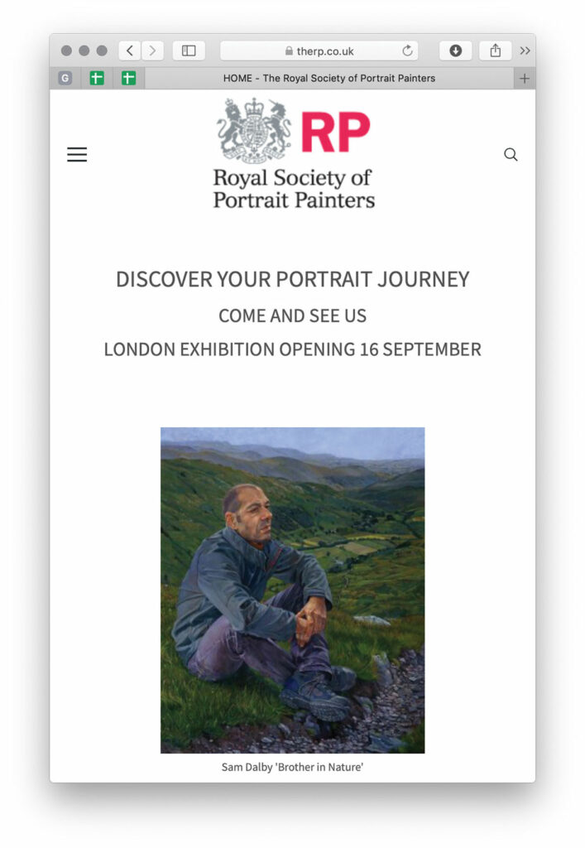Click the 'London Exhibition Opening 16 September' text
Image resolution: width=585 pixels, height=848 pixels.
click(x=292, y=349)
